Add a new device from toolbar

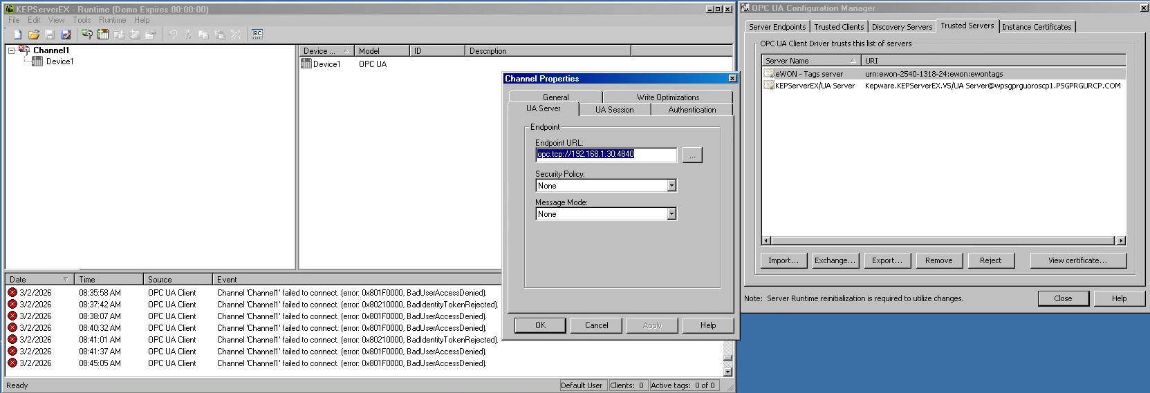tap(103, 35)
